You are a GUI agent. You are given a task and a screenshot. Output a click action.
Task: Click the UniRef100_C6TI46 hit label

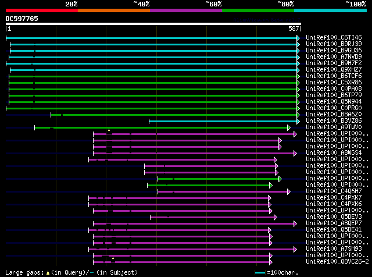[x=334, y=38]
